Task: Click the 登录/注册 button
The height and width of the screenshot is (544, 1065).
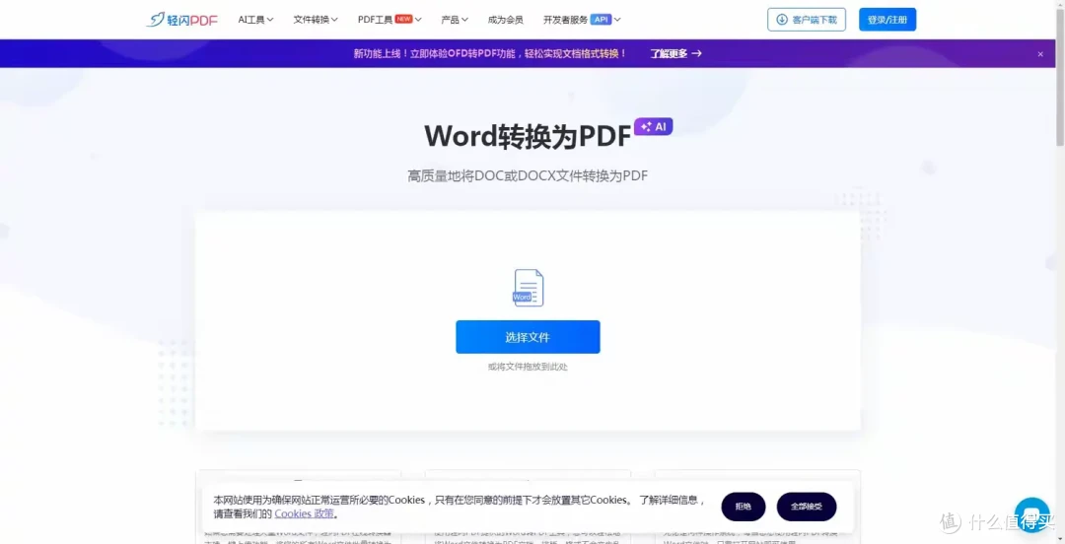Action: [x=887, y=20]
